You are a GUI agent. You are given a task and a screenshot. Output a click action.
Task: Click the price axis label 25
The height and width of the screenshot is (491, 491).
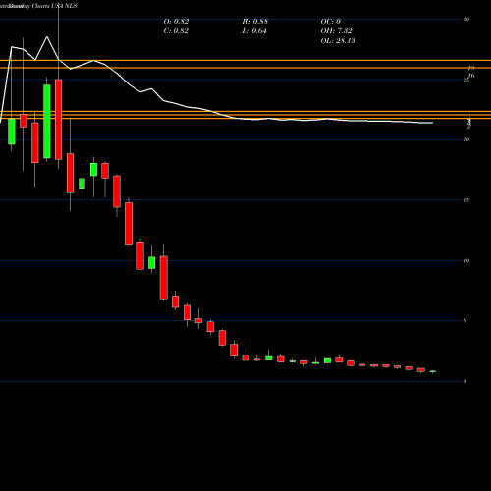[466, 80]
